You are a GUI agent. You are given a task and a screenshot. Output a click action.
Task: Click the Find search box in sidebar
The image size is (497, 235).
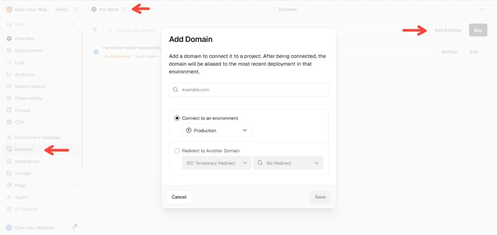pos(41,24)
